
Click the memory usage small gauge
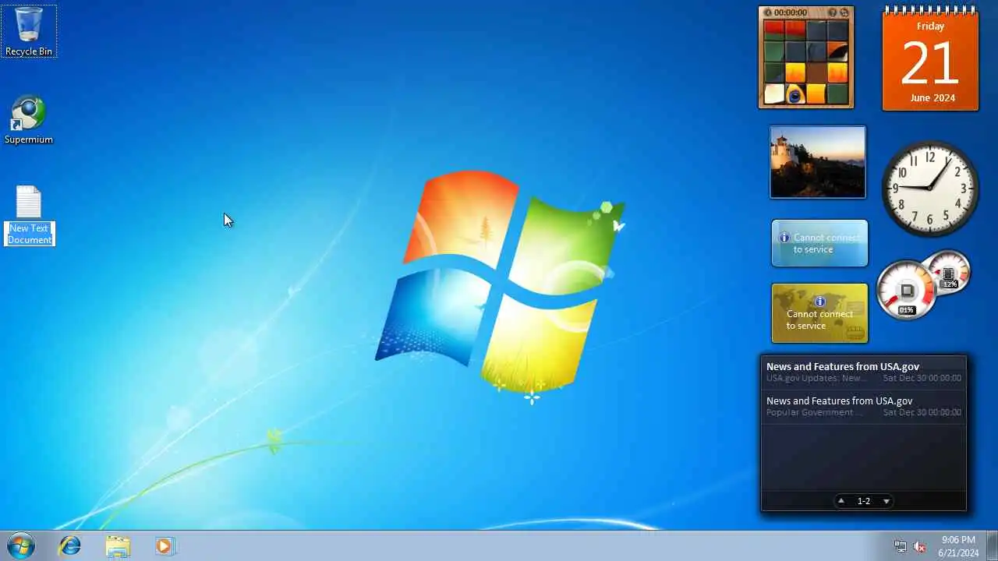(x=949, y=272)
